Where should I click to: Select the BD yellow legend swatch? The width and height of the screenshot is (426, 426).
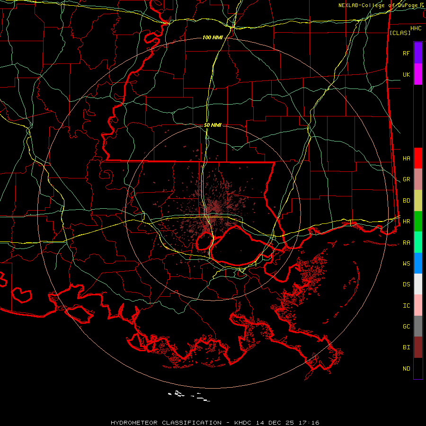(x=418, y=201)
